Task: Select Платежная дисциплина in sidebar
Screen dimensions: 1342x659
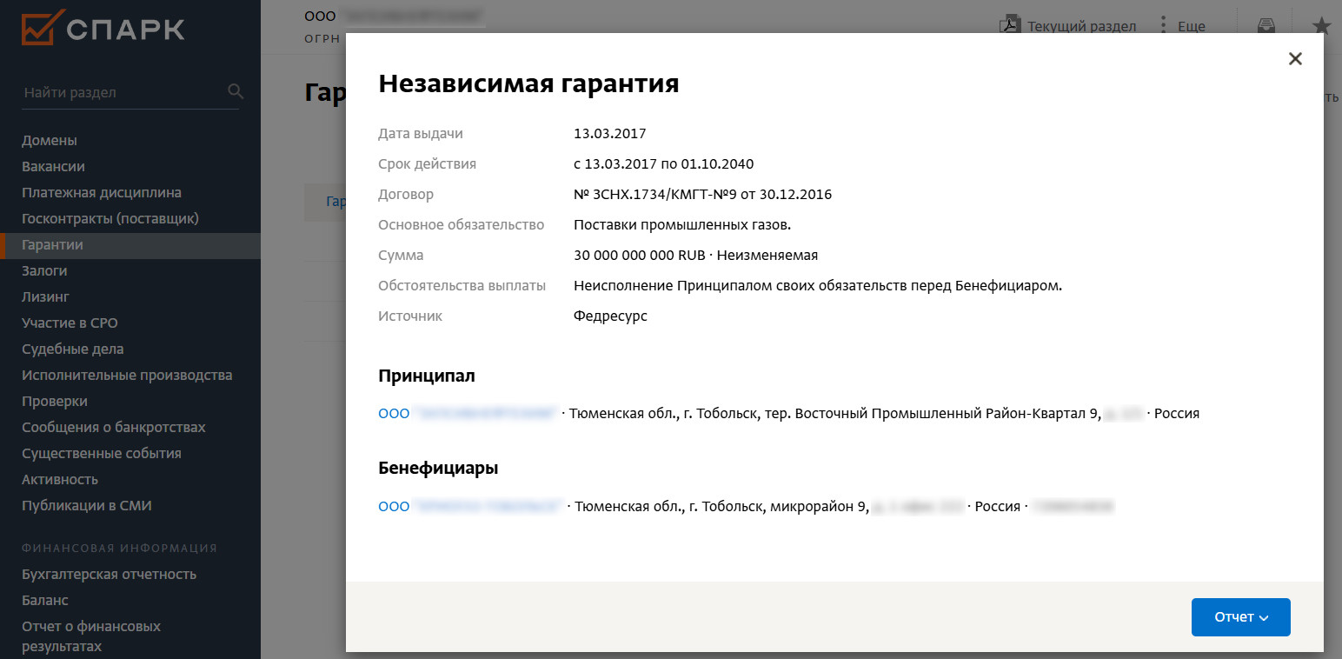Action: tap(102, 193)
